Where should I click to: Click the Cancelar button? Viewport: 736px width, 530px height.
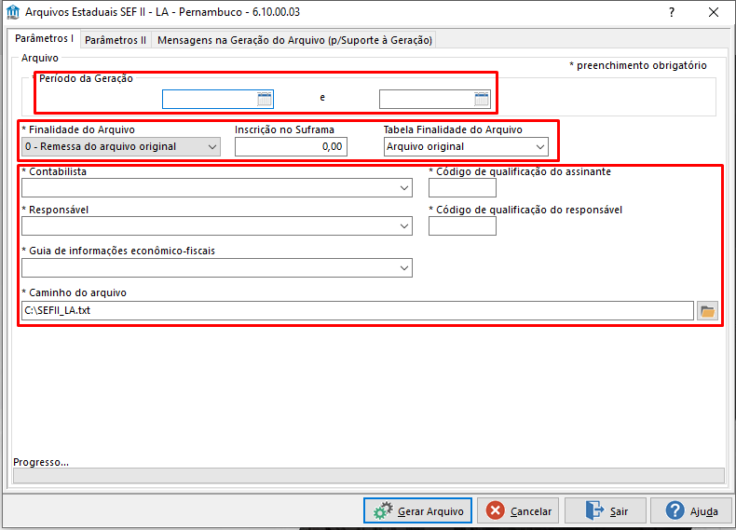tap(518, 510)
